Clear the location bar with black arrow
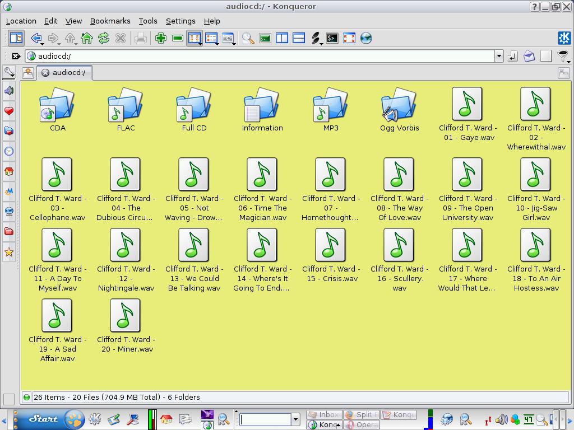Viewport: 574px width, 430px height. (16, 56)
